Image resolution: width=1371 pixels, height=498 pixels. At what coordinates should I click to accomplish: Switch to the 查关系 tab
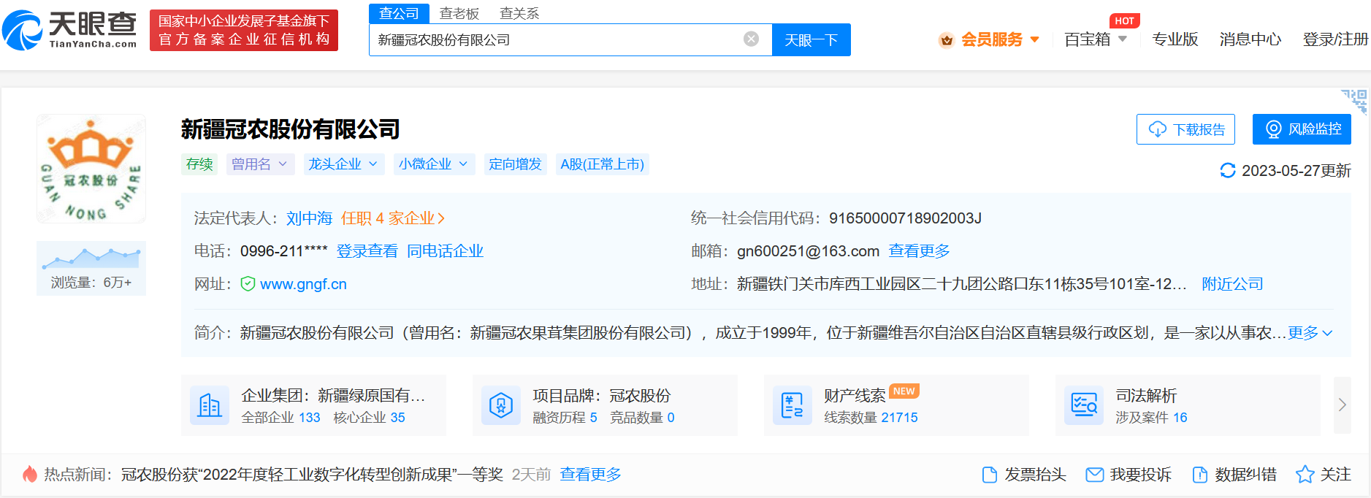[x=519, y=13]
